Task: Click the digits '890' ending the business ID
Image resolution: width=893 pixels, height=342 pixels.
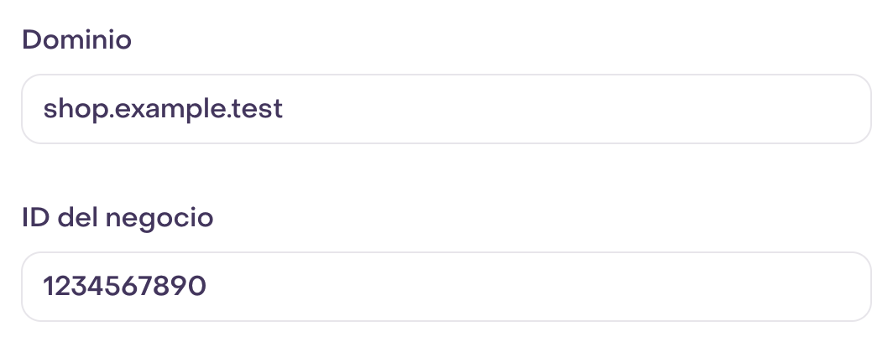Action: 181,286
